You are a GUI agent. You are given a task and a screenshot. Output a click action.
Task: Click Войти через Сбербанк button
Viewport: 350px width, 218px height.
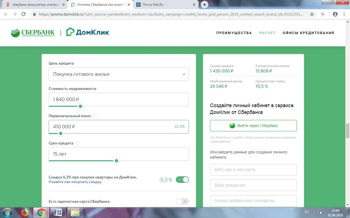coord(253,126)
